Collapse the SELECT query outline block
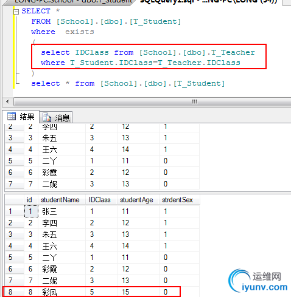The image size is (291, 297). [x=16, y=12]
